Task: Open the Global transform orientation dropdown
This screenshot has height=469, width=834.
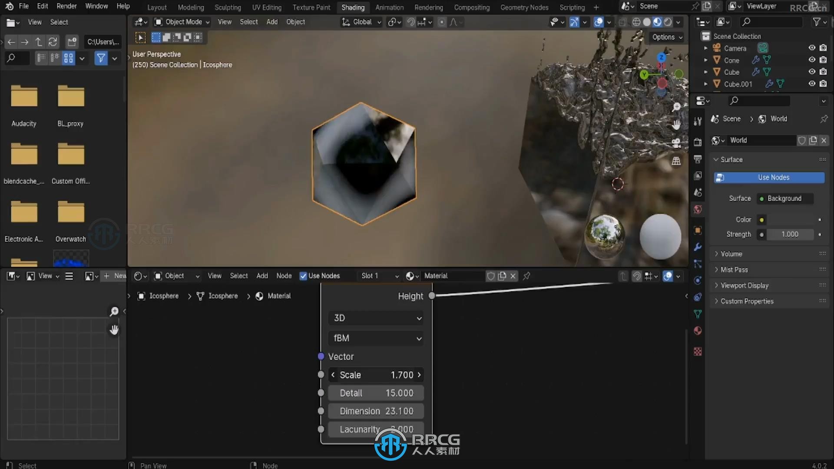Action: point(361,22)
